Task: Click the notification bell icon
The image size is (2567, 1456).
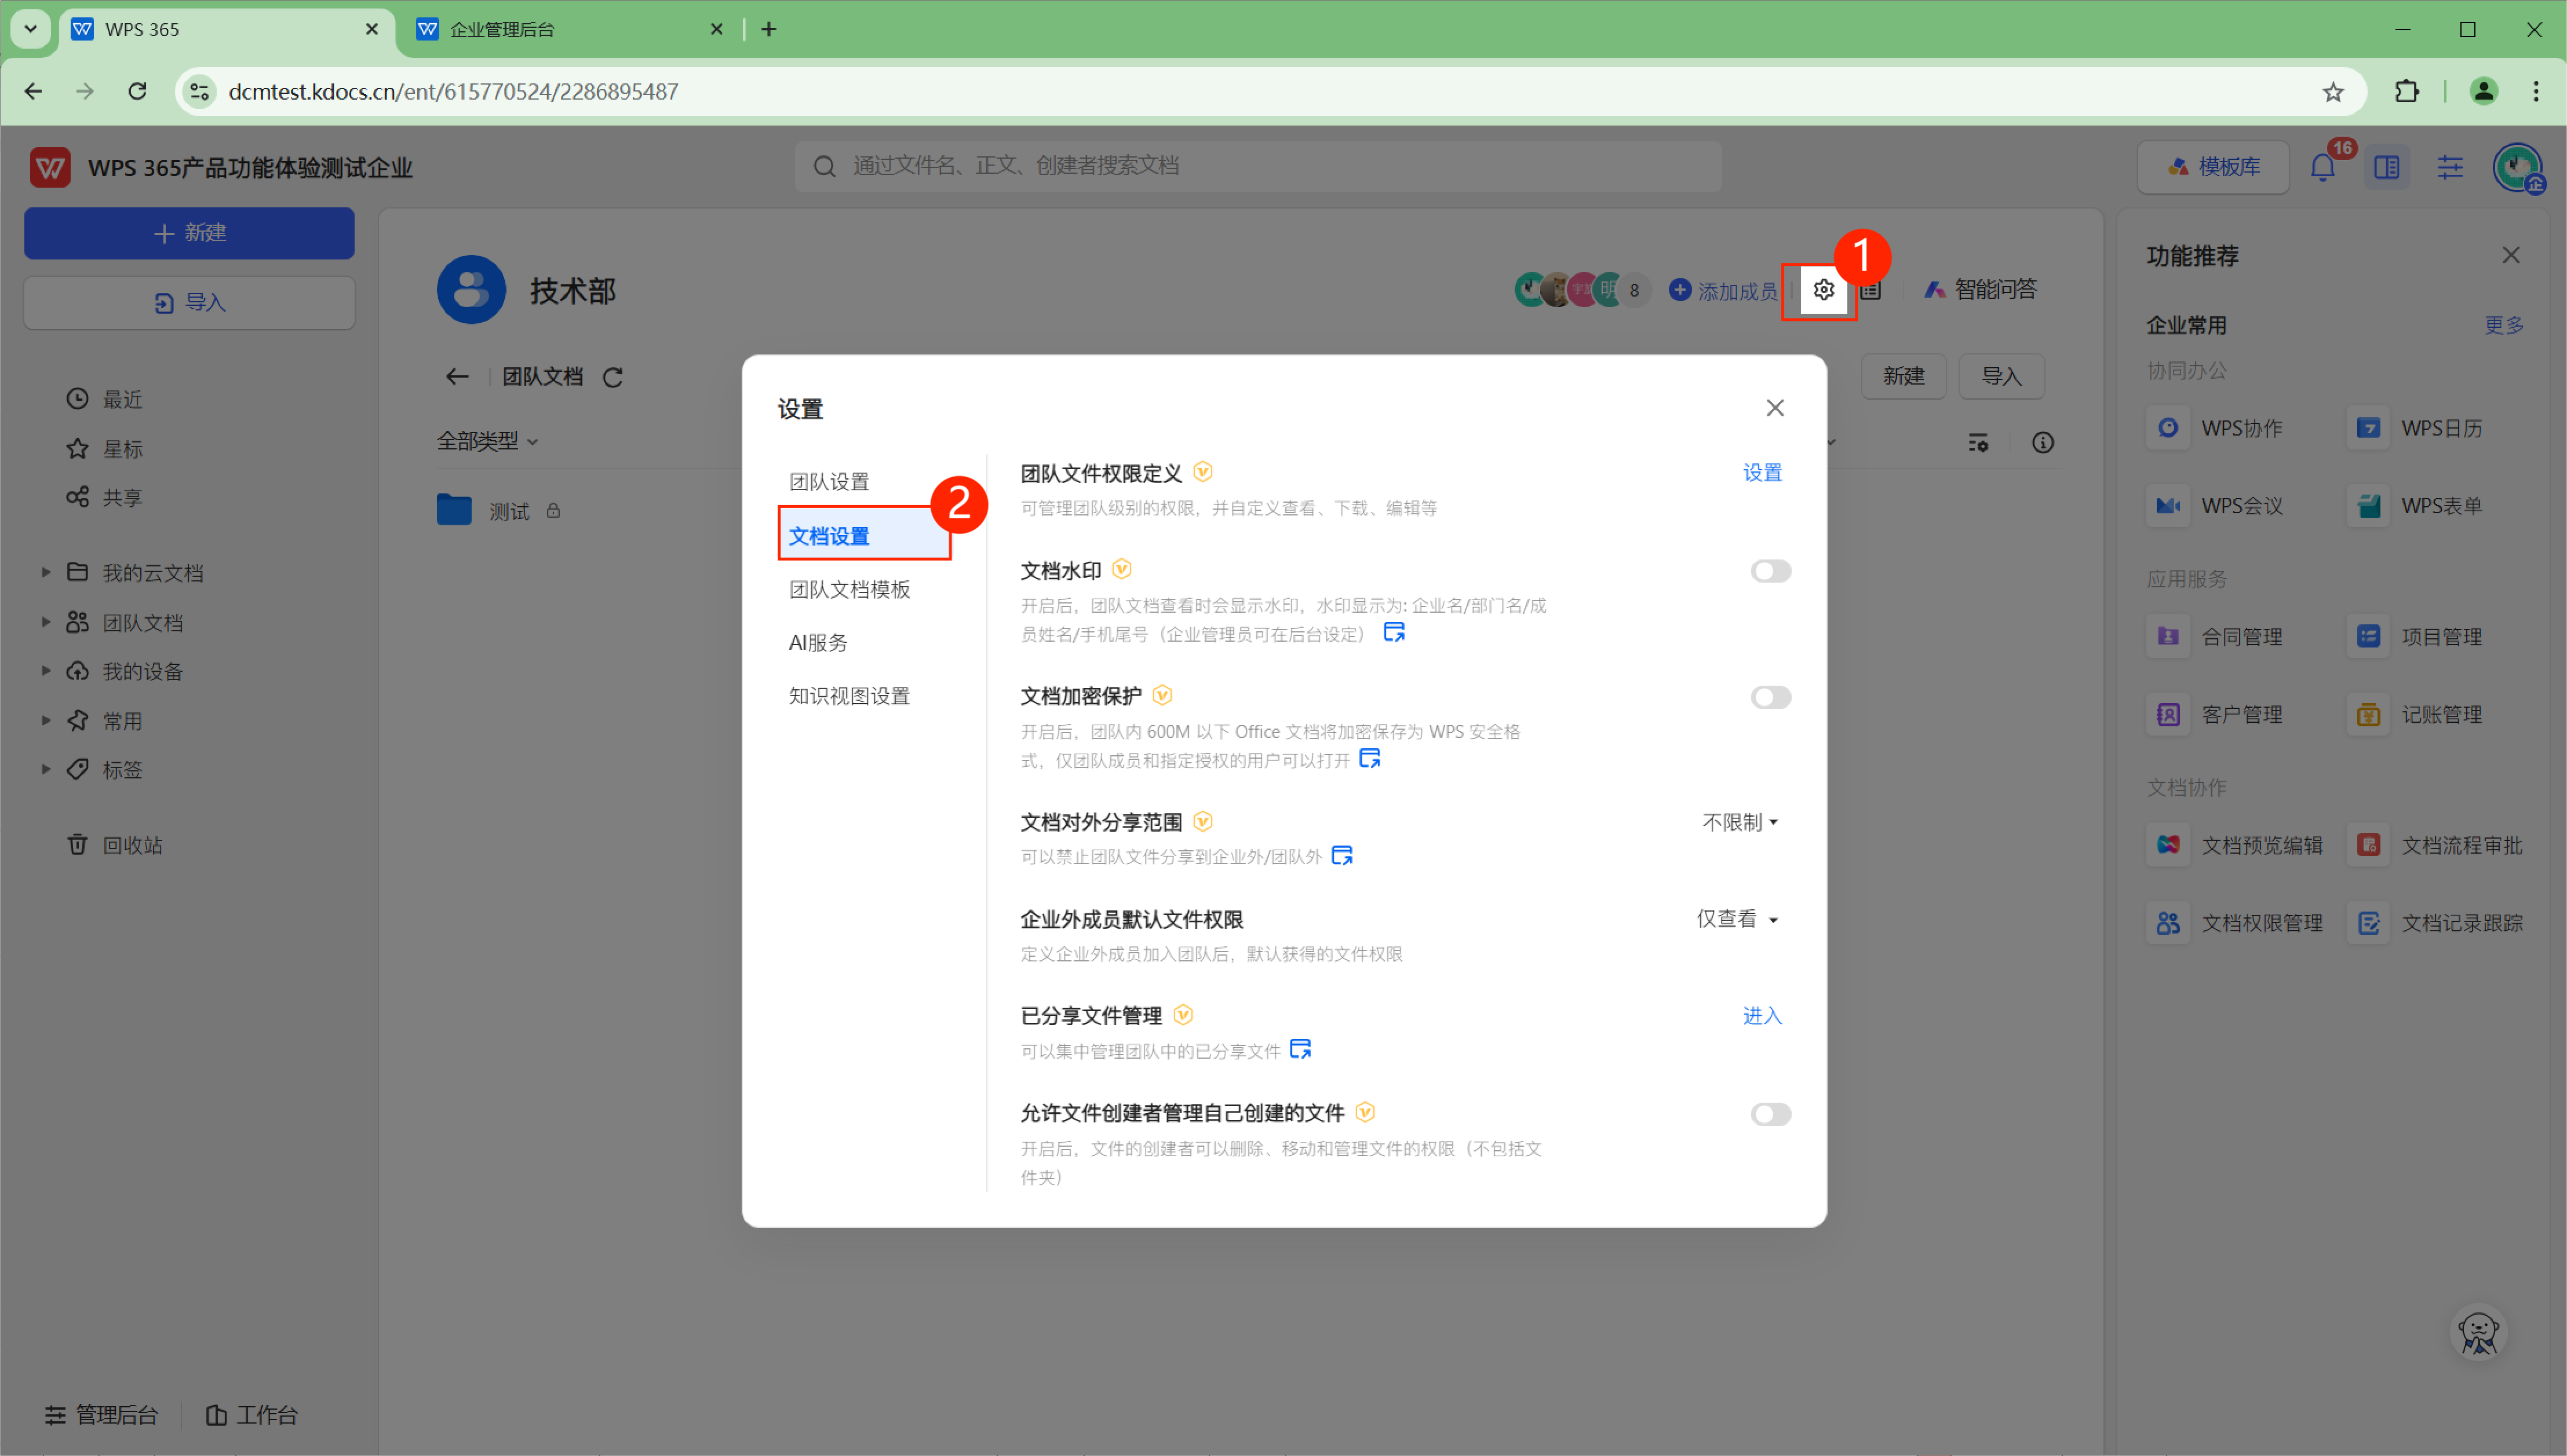Action: coord(2323,167)
